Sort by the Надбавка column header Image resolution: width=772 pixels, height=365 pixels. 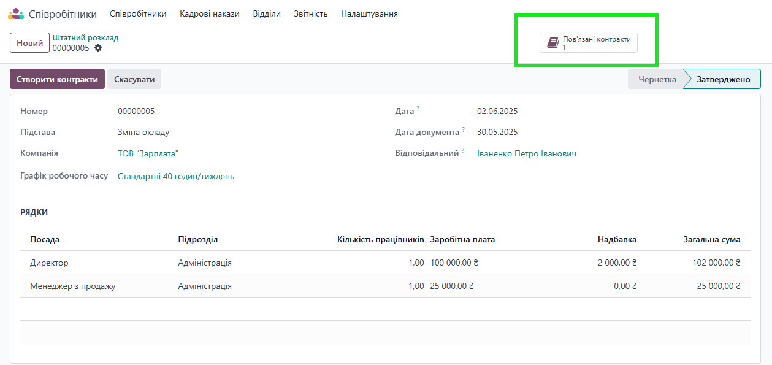(x=617, y=239)
